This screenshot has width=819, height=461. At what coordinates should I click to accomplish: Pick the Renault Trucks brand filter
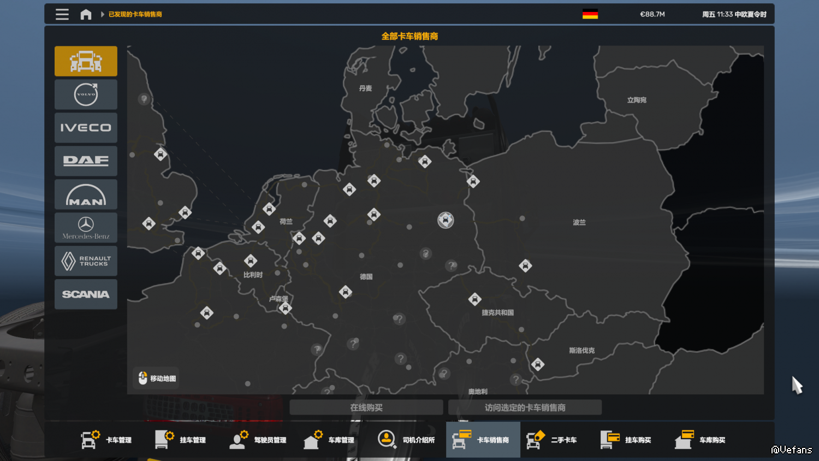tap(86, 261)
